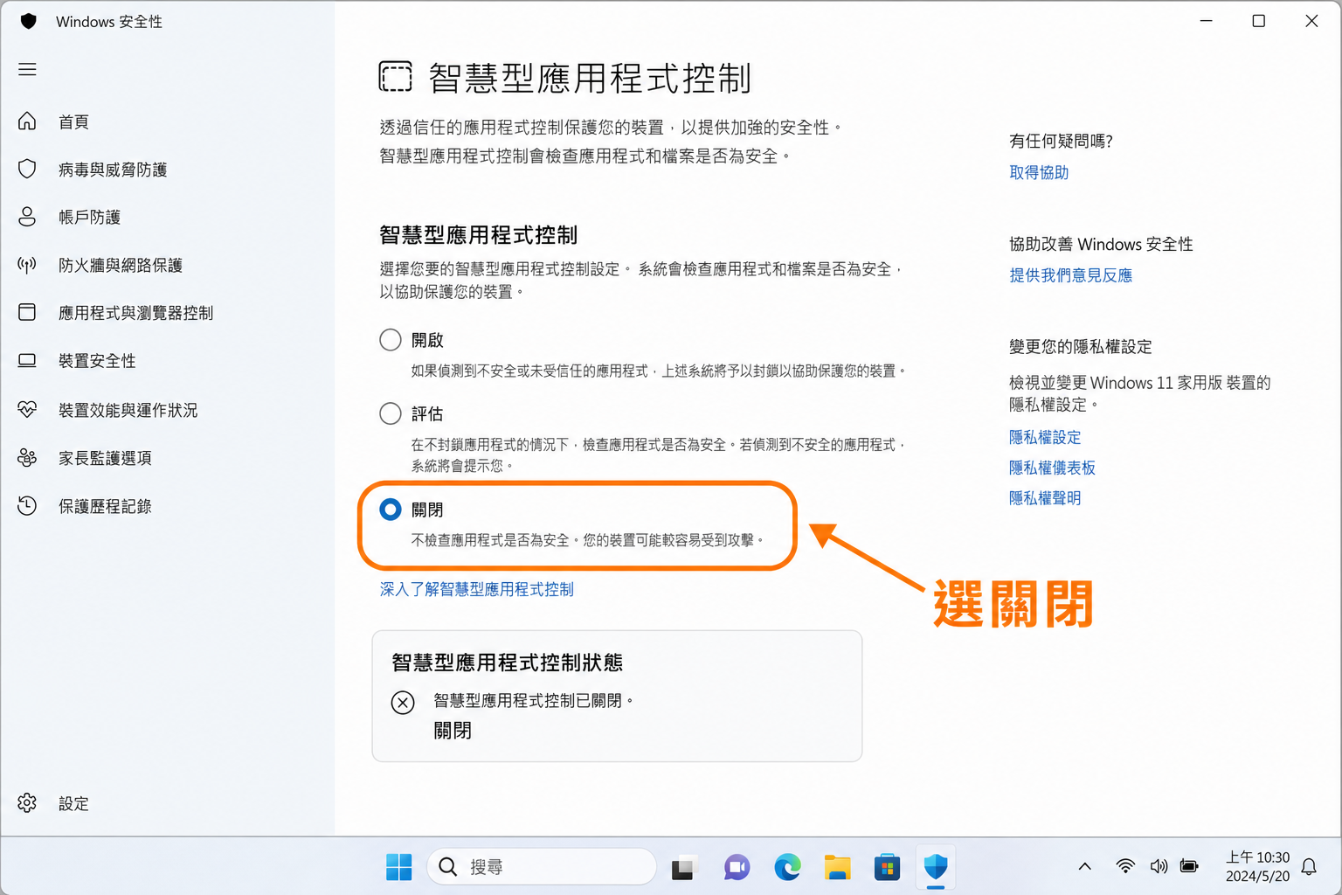This screenshot has width=1342, height=895.
Task: Click the 提供我們意見反應 link
Action: [1070, 275]
